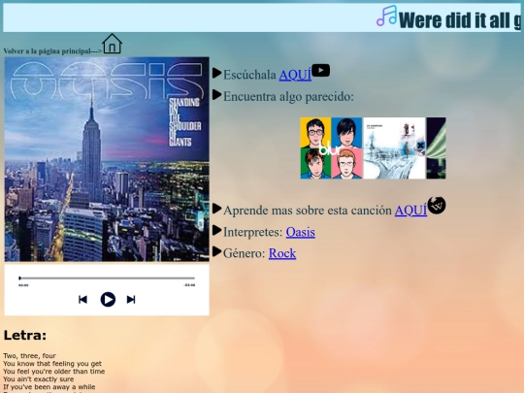Open the partially visible dark green album thumbnail

point(436,148)
